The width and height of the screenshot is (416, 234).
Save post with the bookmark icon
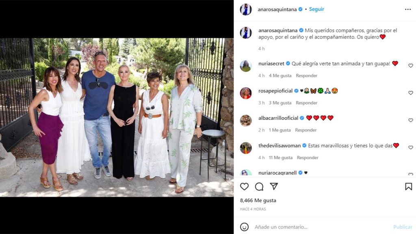point(409,186)
